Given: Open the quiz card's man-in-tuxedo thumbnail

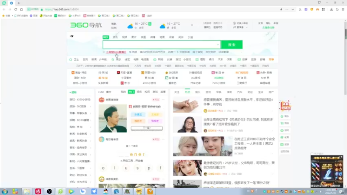Looking at the screenshot, I should pos(113,118).
